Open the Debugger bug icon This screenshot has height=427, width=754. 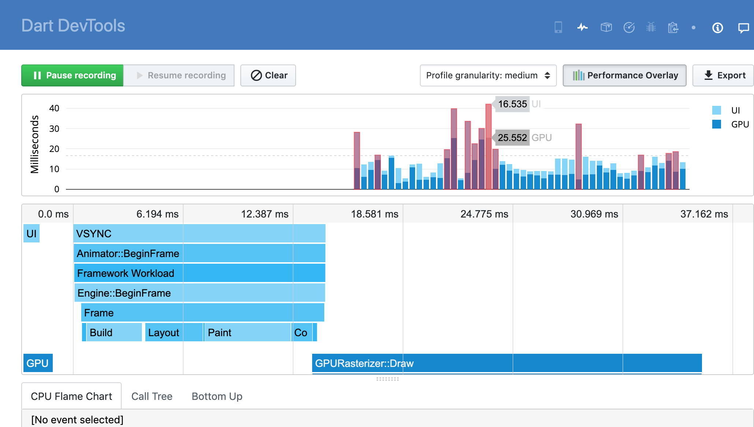(651, 27)
